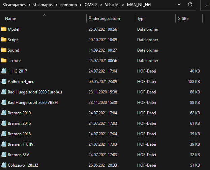Click the Golczewo 128x32 file icon

[4, 165]
